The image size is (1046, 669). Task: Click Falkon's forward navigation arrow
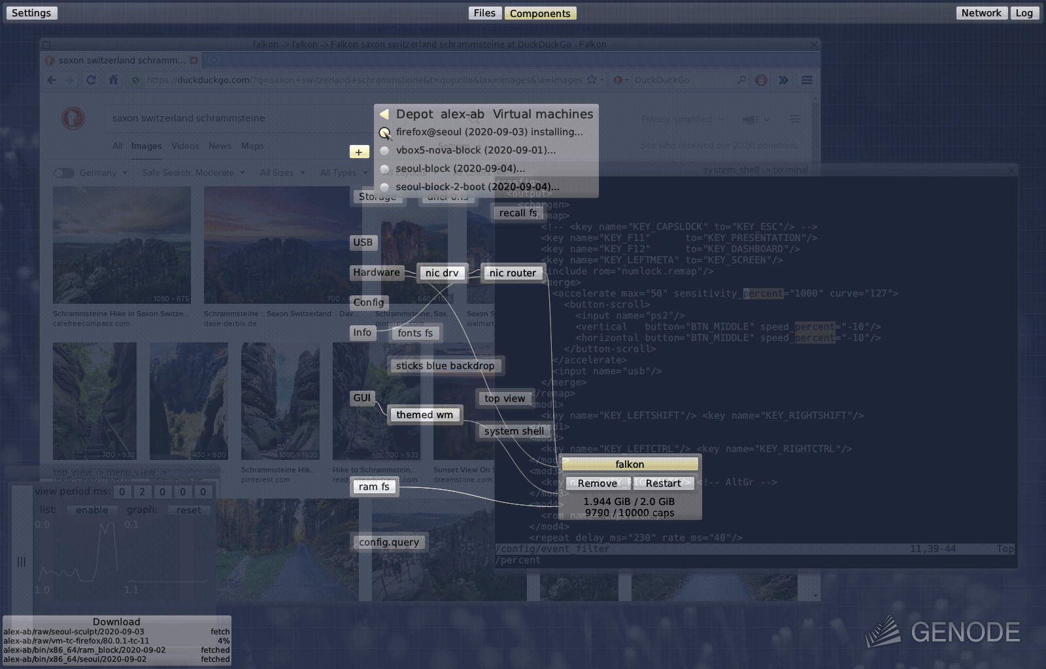pos(70,80)
